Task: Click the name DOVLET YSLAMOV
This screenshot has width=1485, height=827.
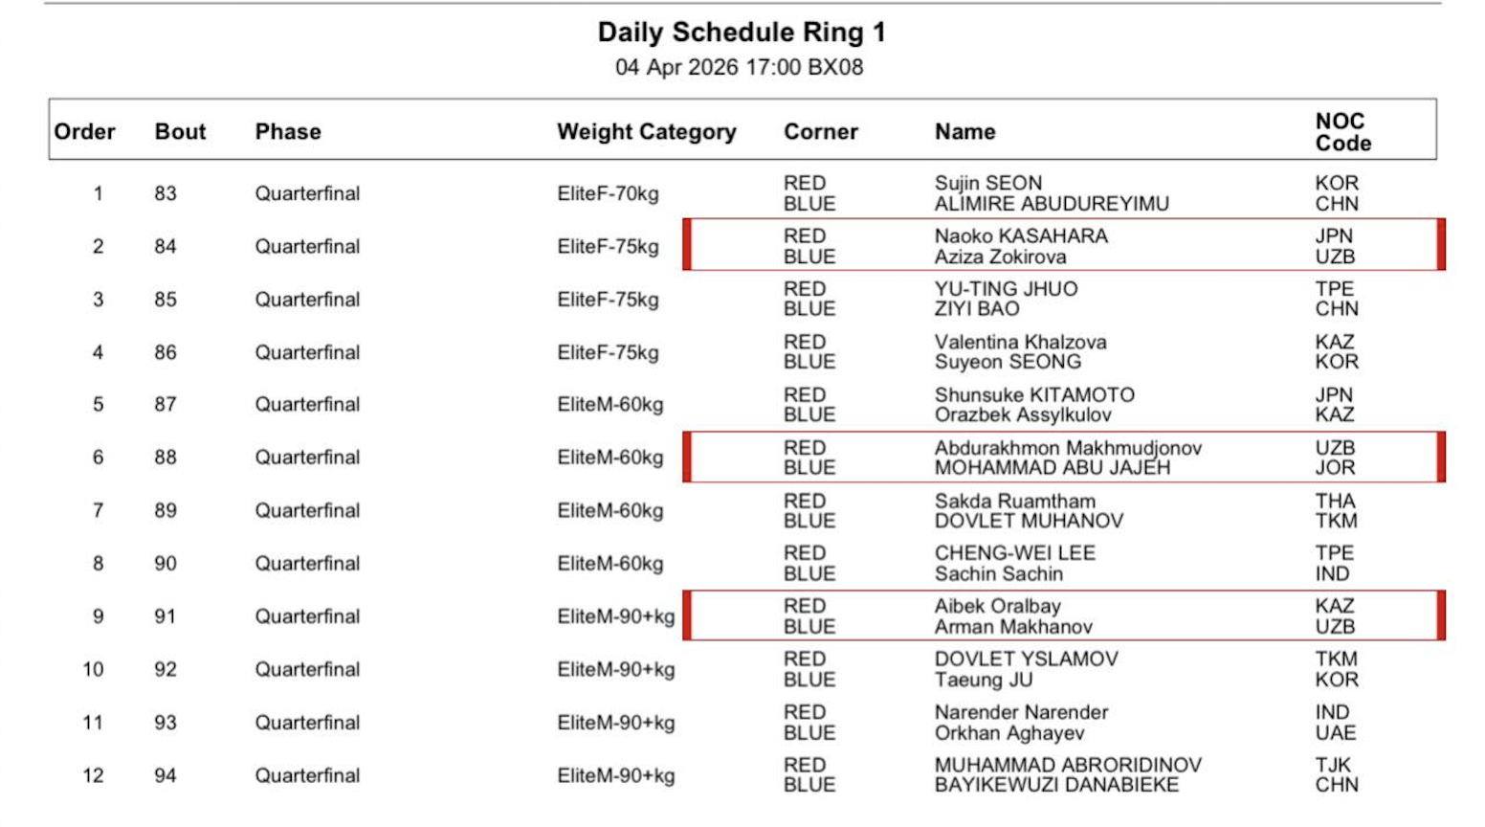Action: coord(1026,659)
